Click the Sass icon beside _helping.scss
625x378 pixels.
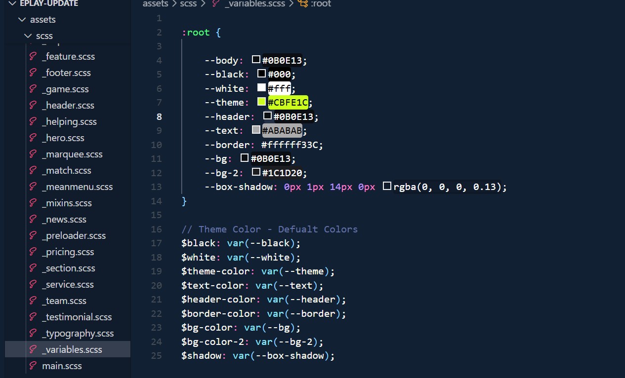[x=34, y=121]
